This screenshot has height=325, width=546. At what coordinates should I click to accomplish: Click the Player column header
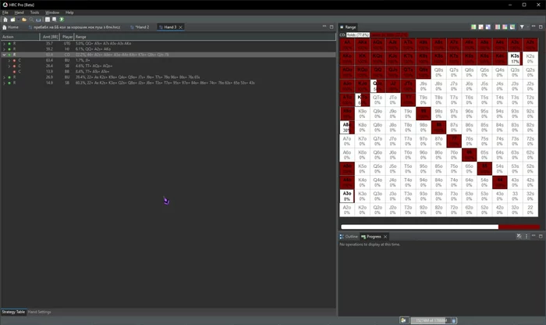[x=67, y=37]
